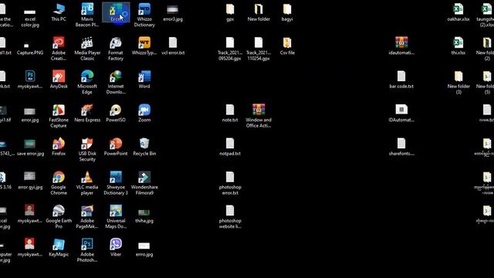Viewport: 494px width, 278px height.
Task: Select photoshop error.txt file
Action: (x=230, y=183)
